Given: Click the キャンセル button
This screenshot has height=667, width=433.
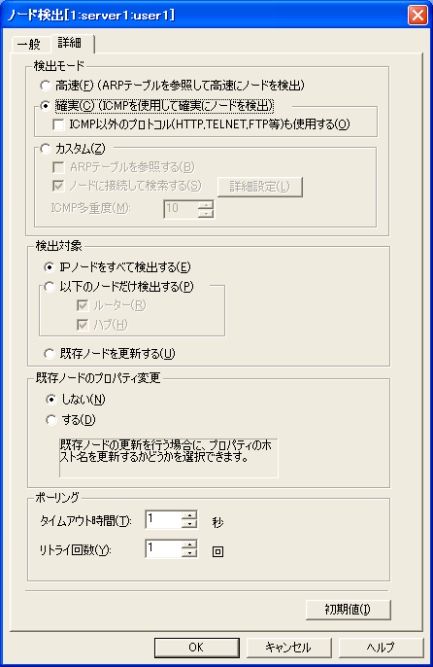Looking at the screenshot, I should (288, 648).
